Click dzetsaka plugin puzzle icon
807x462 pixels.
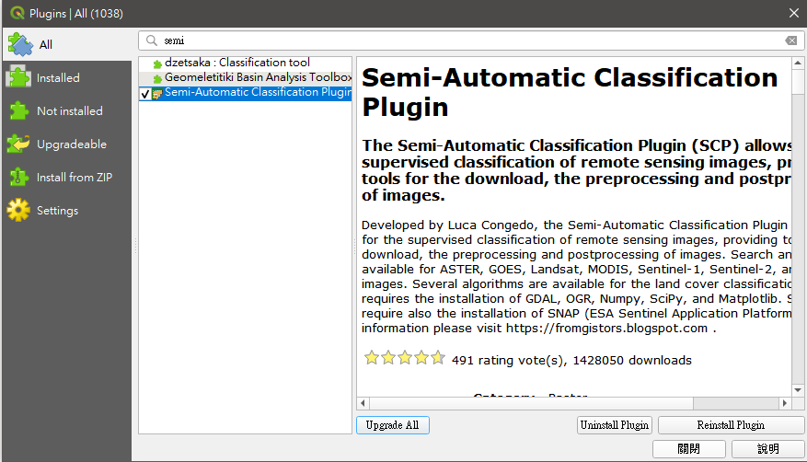(157, 64)
